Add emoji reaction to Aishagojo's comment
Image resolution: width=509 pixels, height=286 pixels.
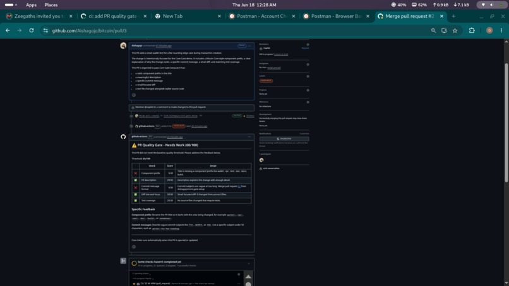134,95
